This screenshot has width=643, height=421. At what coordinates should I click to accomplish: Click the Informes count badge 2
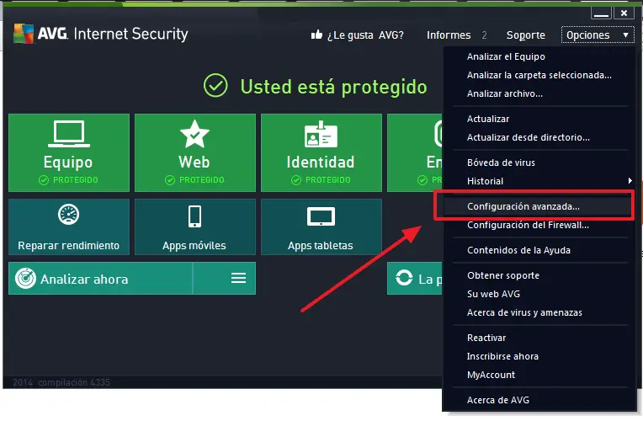[x=484, y=35]
